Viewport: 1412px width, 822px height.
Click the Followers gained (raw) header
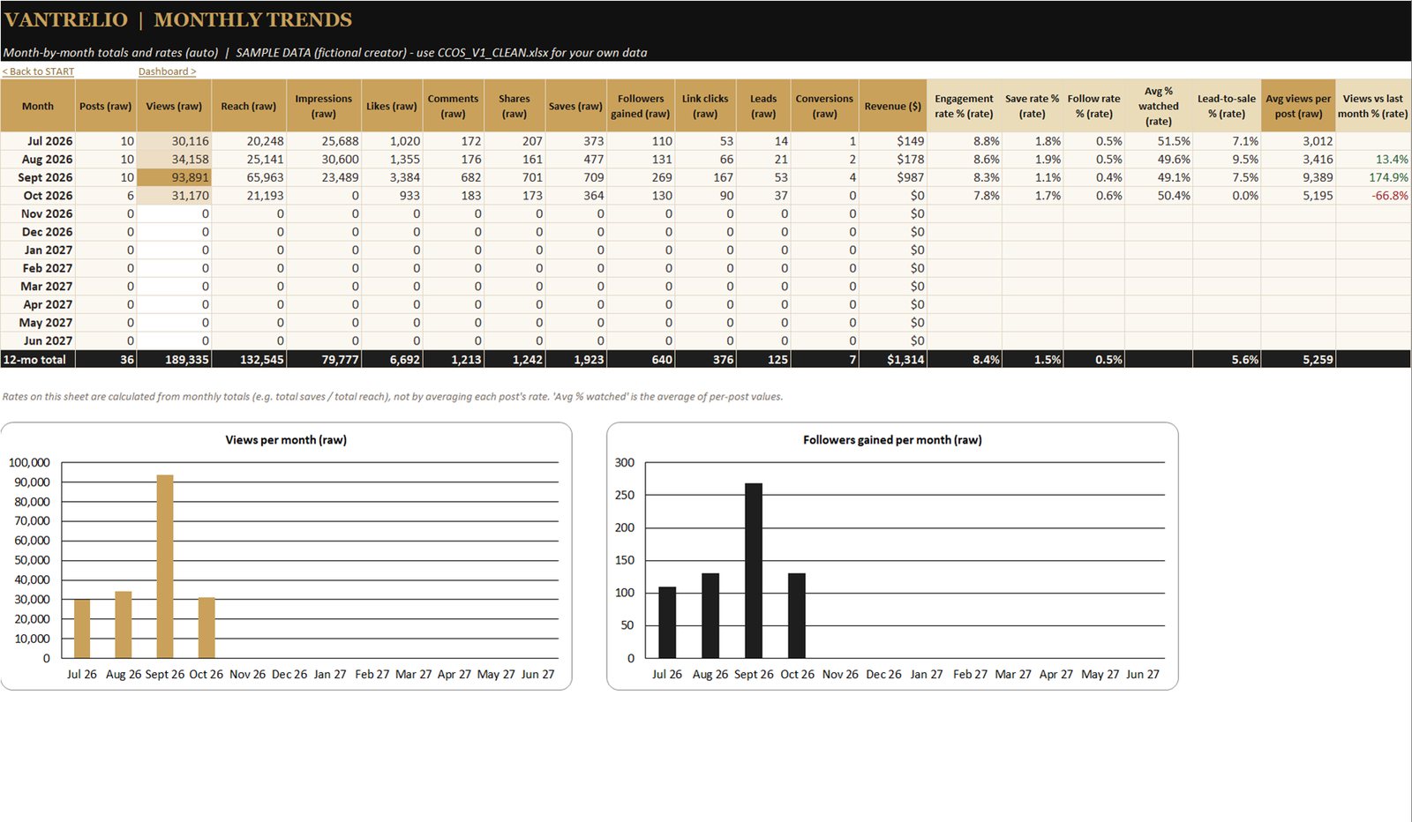(x=640, y=106)
